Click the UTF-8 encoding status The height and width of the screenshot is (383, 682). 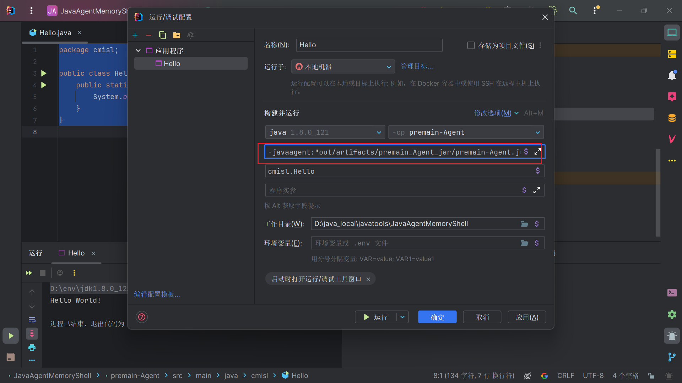pos(593,376)
